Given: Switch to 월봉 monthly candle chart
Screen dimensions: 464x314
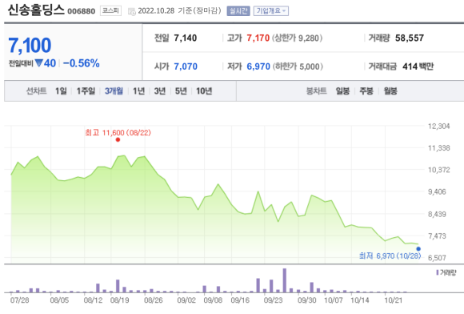Looking at the screenshot, I should [x=390, y=91].
